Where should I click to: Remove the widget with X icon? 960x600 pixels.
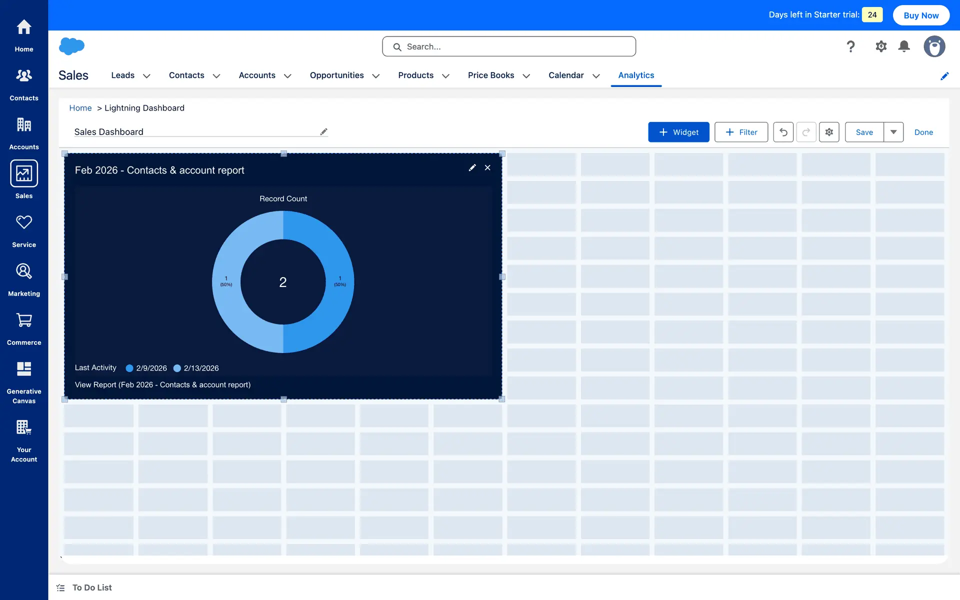tap(487, 168)
